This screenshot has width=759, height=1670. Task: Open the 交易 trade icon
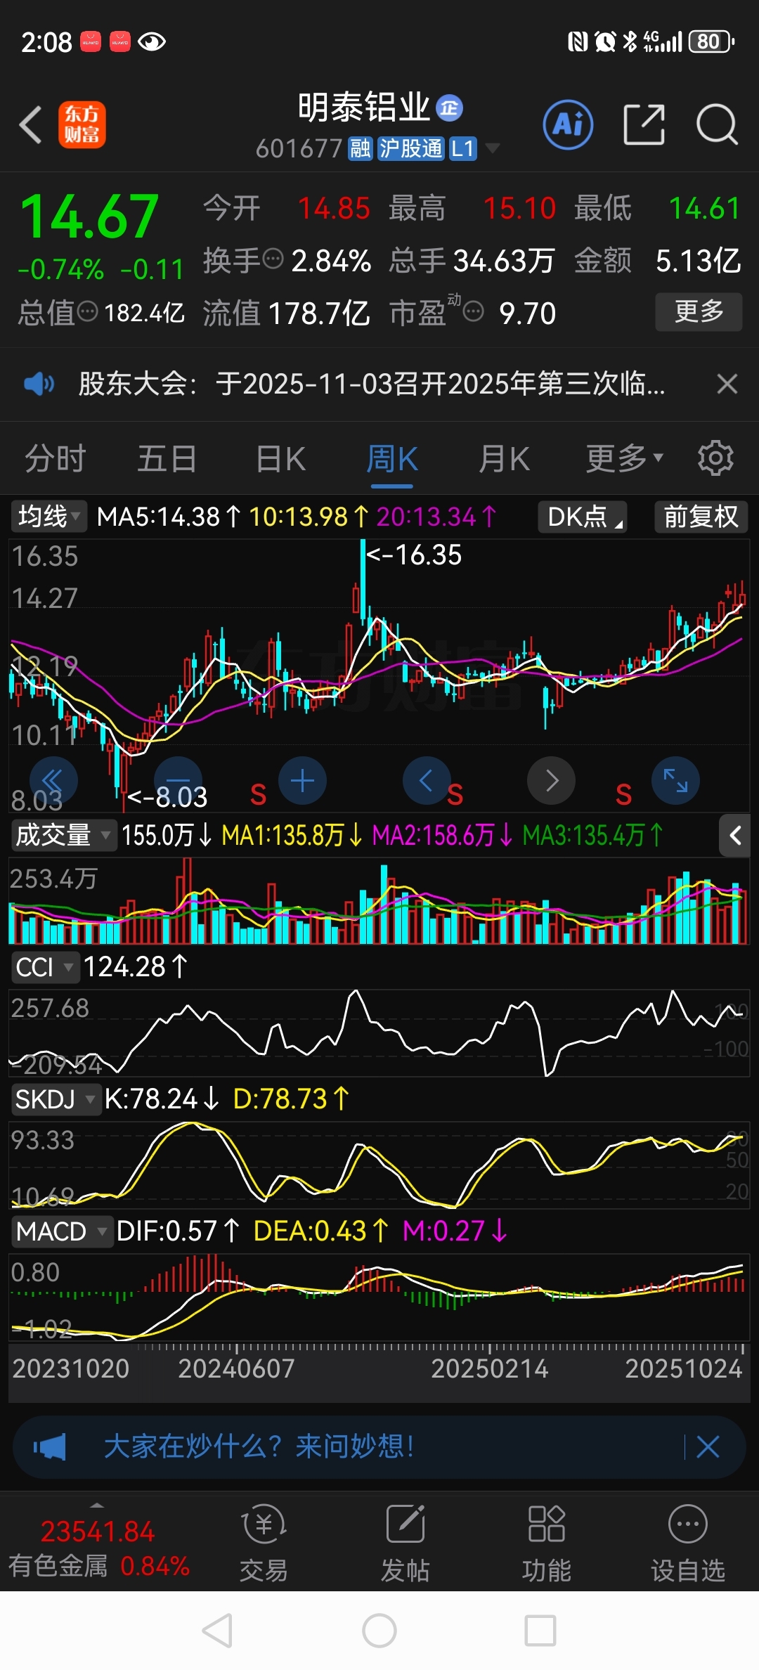(x=264, y=1543)
